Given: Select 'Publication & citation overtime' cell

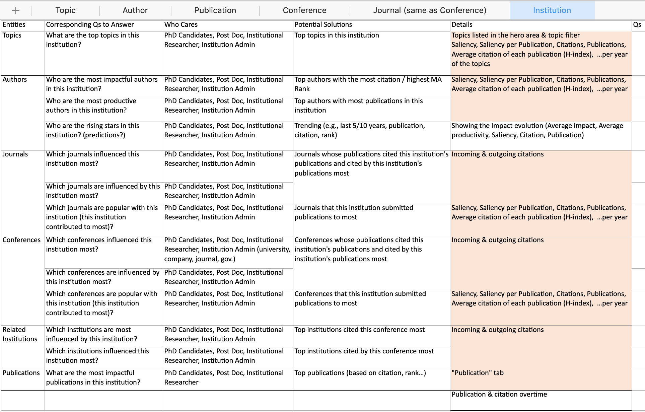Looking at the screenshot, I should [541, 401].
